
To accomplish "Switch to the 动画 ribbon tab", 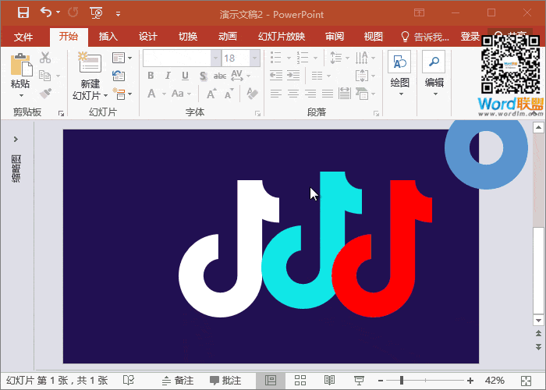I will tap(228, 36).
